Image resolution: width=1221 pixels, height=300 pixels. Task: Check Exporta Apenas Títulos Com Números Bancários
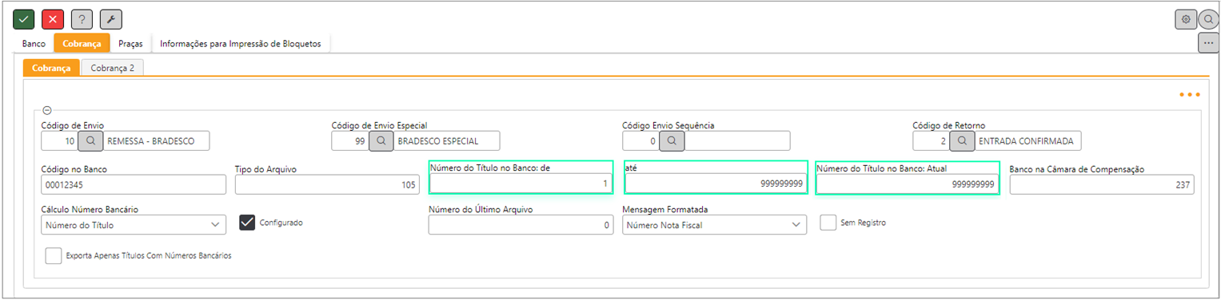[54, 256]
